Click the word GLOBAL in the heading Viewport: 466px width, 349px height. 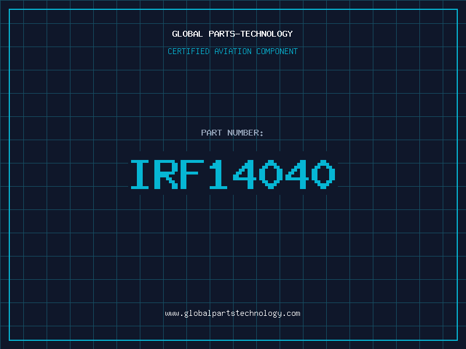(x=186, y=34)
